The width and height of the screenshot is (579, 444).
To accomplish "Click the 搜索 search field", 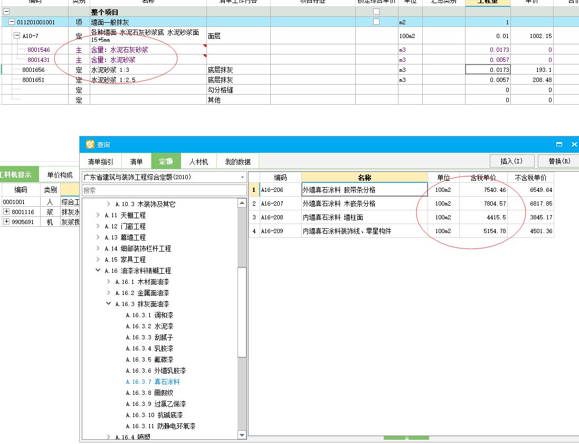I will tap(164, 190).
